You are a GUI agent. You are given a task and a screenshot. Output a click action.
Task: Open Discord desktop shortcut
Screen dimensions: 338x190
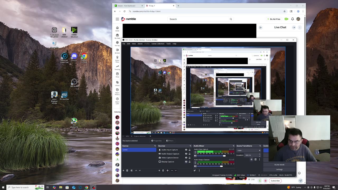tap(74, 57)
